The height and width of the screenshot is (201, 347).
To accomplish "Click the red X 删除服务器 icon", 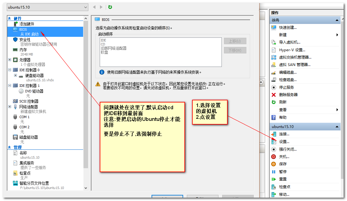I will click(x=274, y=95).
